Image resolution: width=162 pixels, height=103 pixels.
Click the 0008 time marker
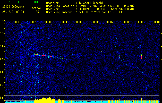coord(126,22)
